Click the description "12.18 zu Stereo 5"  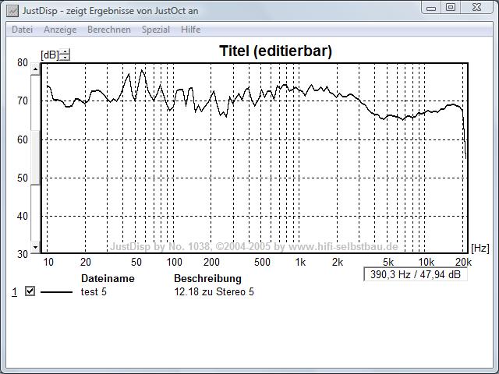214,292
